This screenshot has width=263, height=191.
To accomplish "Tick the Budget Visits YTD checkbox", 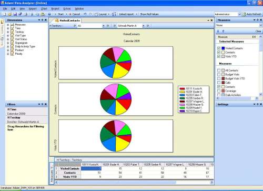I will tap(219, 78).
